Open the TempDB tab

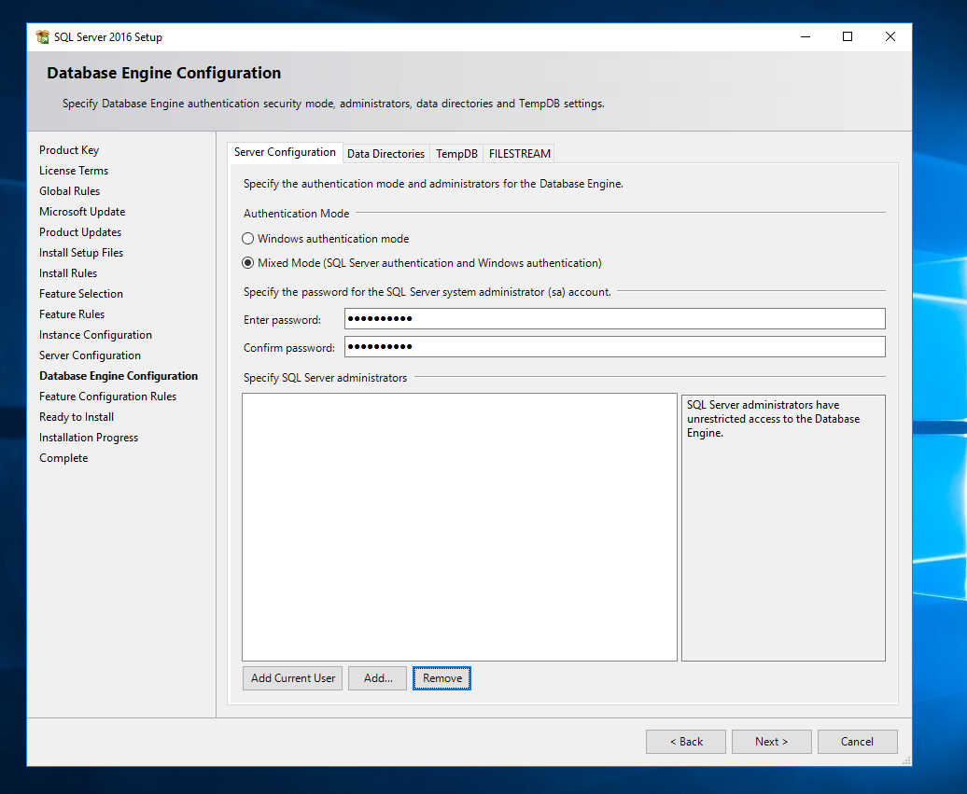point(456,154)
